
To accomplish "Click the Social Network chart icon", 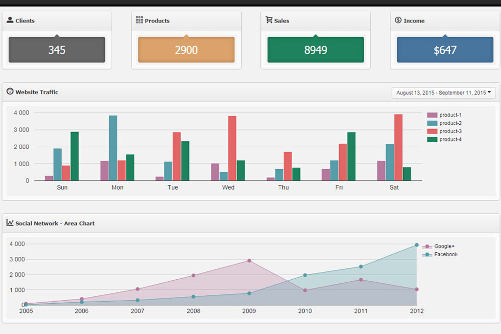I will pyautogui.click(x=10, y=223).
